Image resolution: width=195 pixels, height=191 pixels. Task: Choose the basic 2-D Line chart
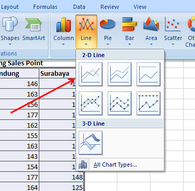point(91,74)
